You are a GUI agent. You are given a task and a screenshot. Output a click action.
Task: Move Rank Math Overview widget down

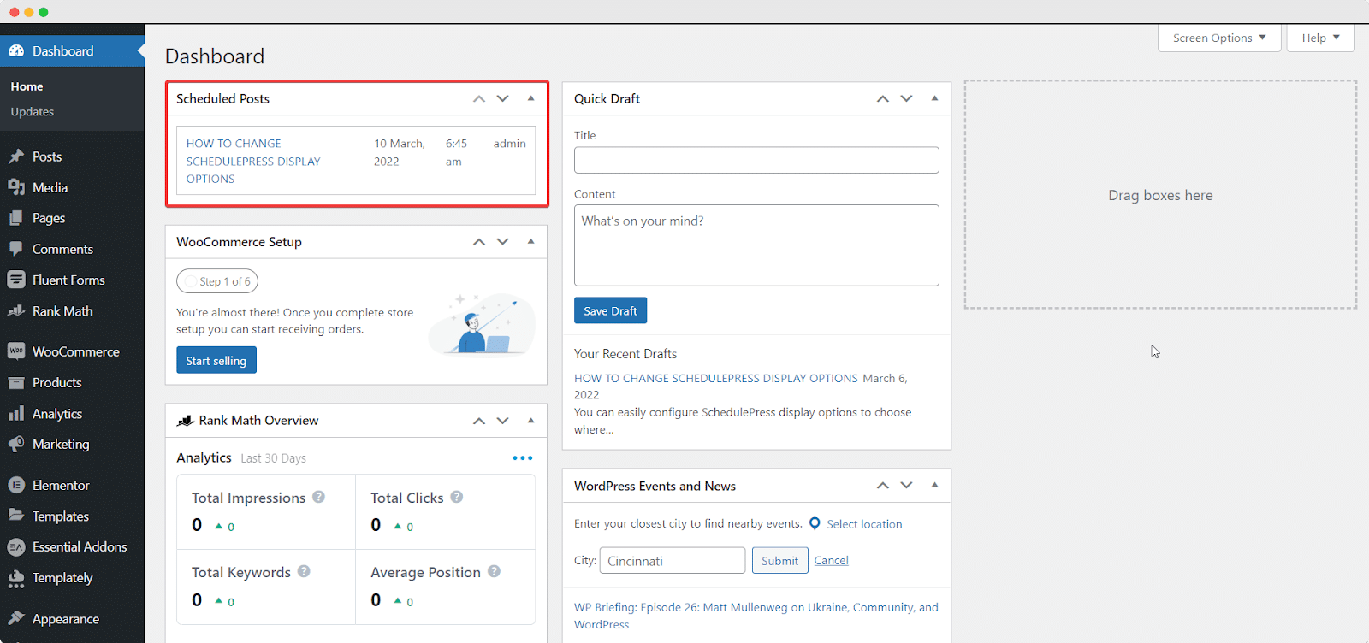(503, 421)
